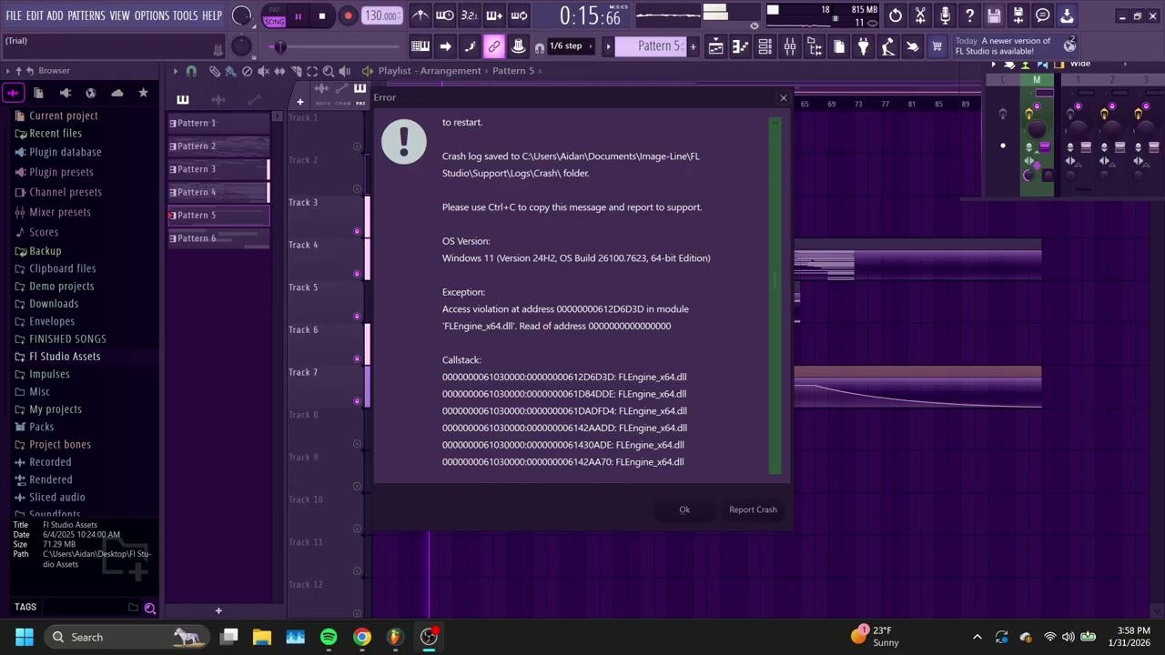This screenshot has width=1165, height=655.
Task: Select Pattern 3 in the picker
Action: [218, 169]
